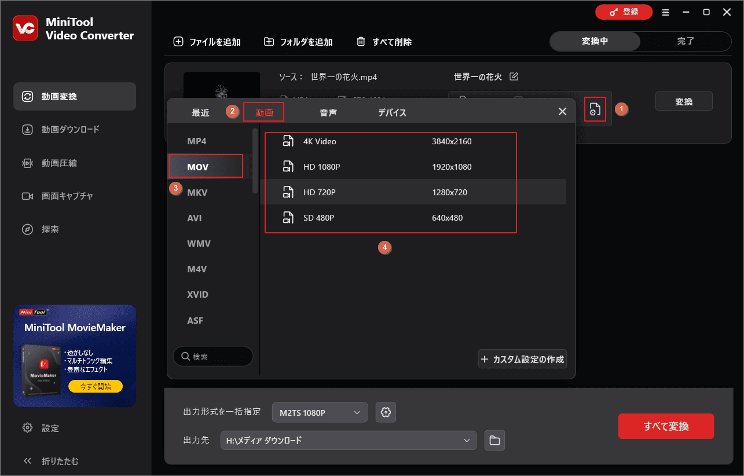This screenshot has width=744, height=476.
Task: Click the 登録 register button
Action: click(624, 12)
